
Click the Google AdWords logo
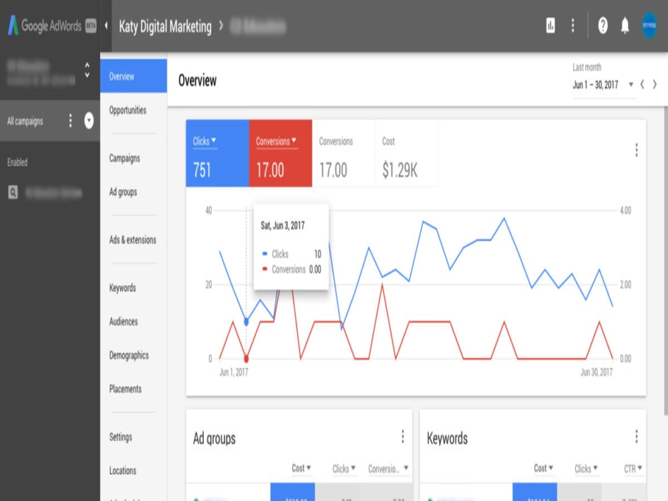coord(45,25)
